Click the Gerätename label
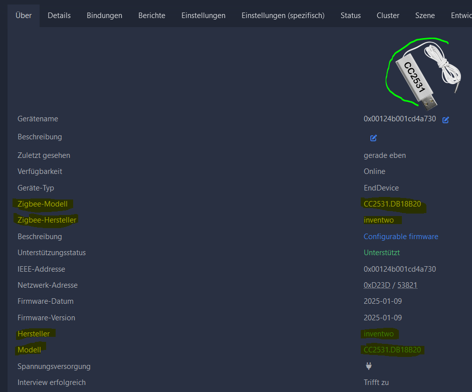Image resolution: width=472 pixels, height=392 pixels. click(38, 119)
